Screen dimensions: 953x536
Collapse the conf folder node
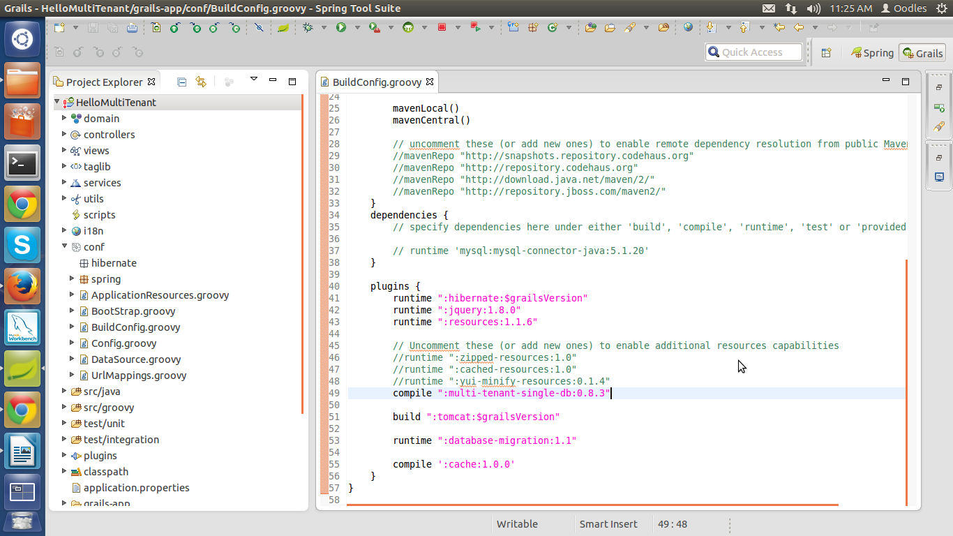point(64,246)
